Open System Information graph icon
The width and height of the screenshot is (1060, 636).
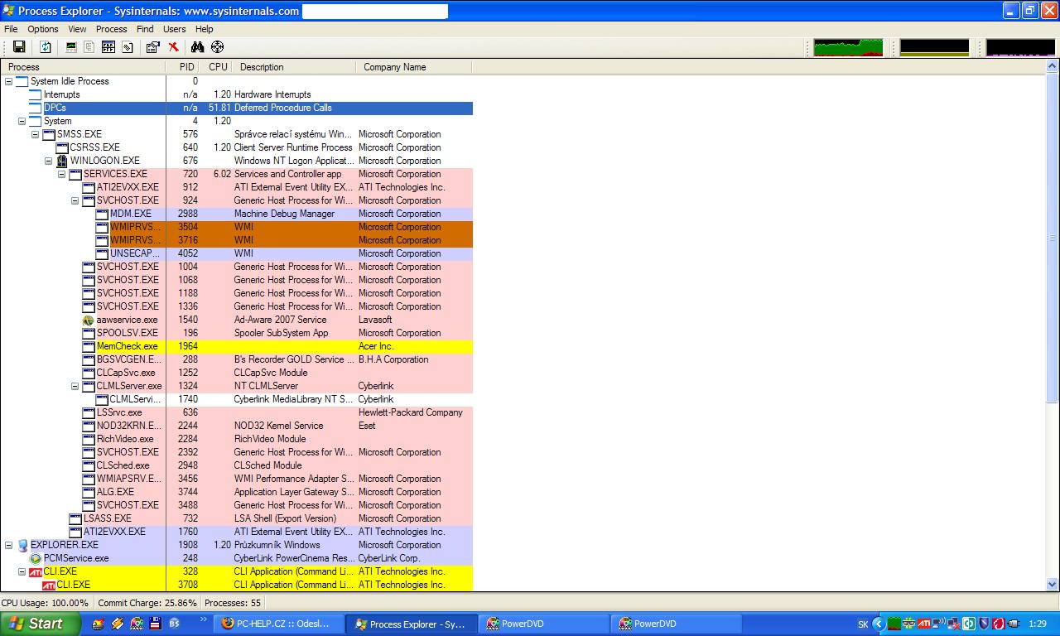[x=71, y=47]
